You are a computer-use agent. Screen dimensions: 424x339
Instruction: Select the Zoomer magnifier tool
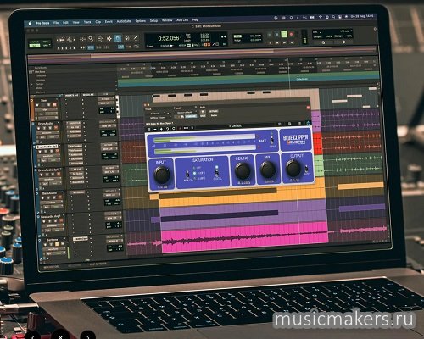click(x=91, y=38)
